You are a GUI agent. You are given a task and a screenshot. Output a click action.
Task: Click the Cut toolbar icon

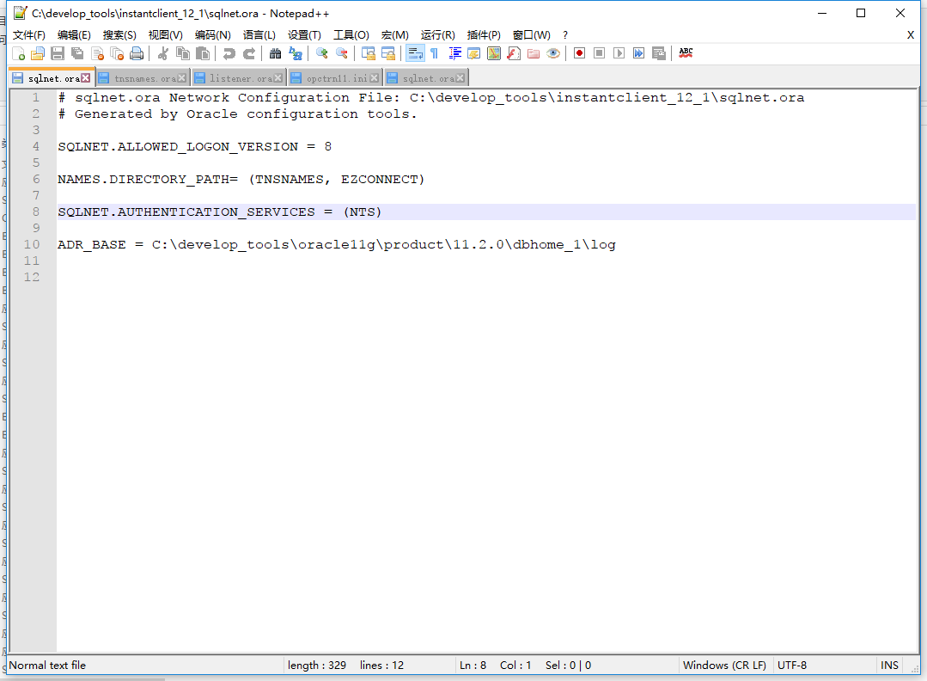click(162, 53)
